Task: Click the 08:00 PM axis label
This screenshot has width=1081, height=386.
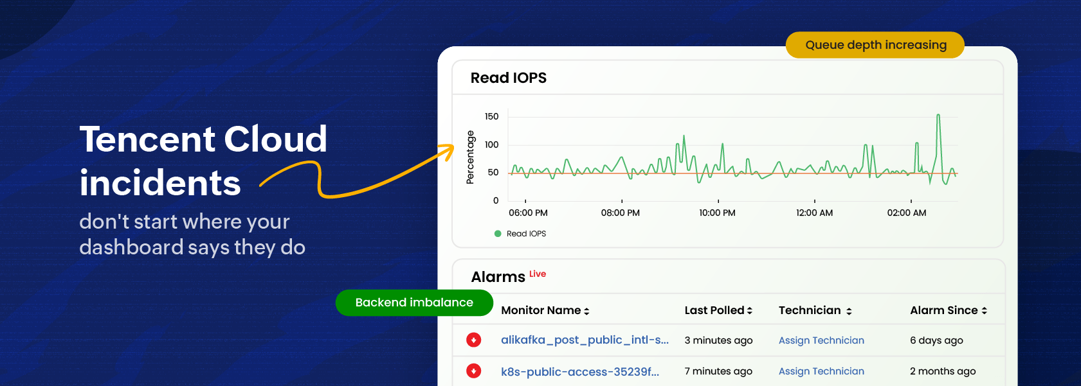Action: click(x=620, y=213)
